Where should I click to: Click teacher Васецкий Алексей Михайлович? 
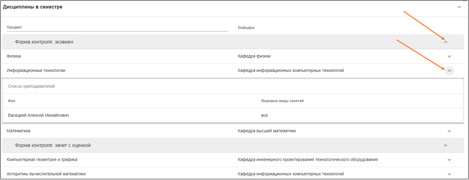coord(38,116)
